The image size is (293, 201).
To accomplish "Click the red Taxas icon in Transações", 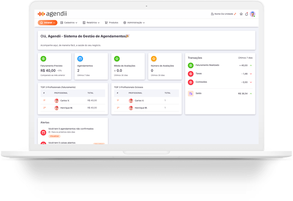I will [191, 74].
